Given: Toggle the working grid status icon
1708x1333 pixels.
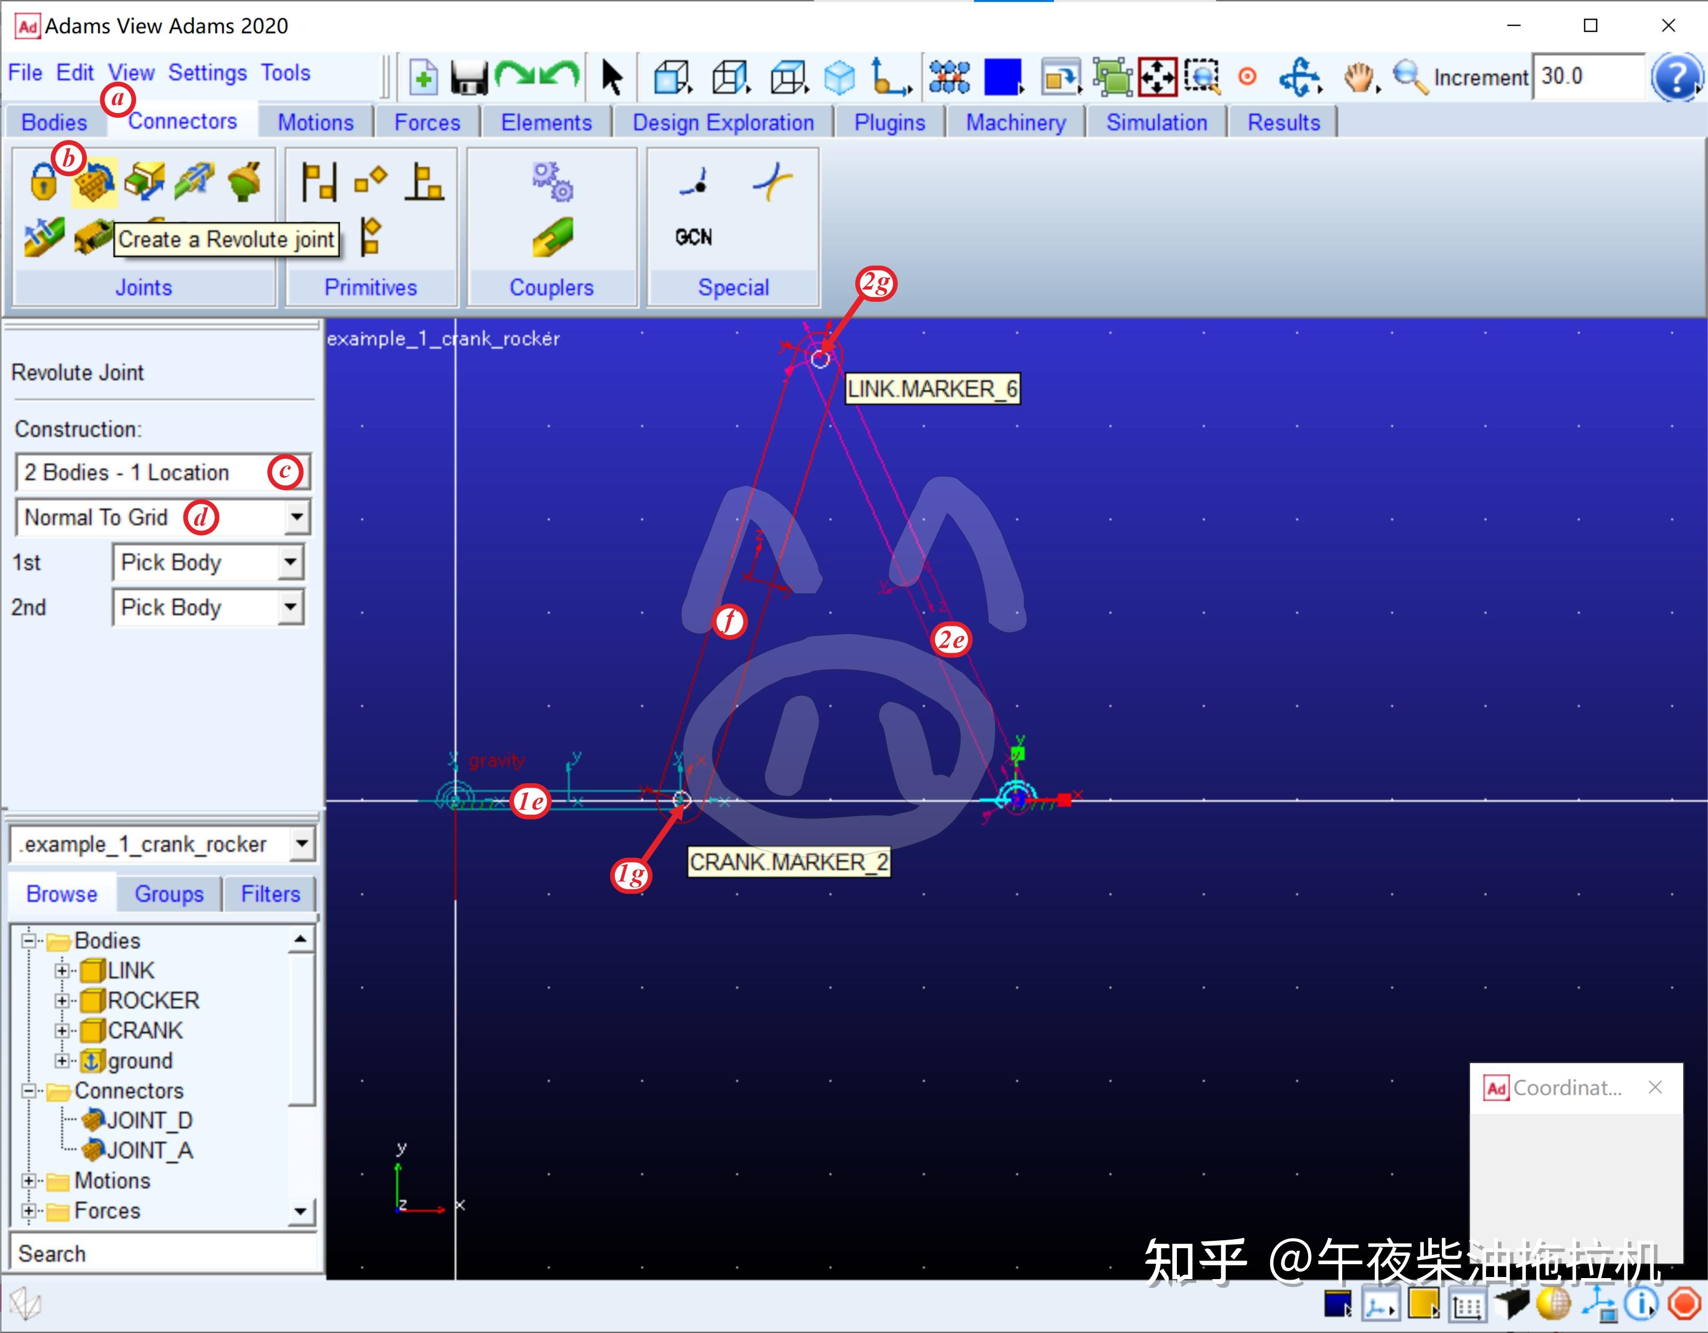Looking at the screenshot, I should point(1467,1305).
